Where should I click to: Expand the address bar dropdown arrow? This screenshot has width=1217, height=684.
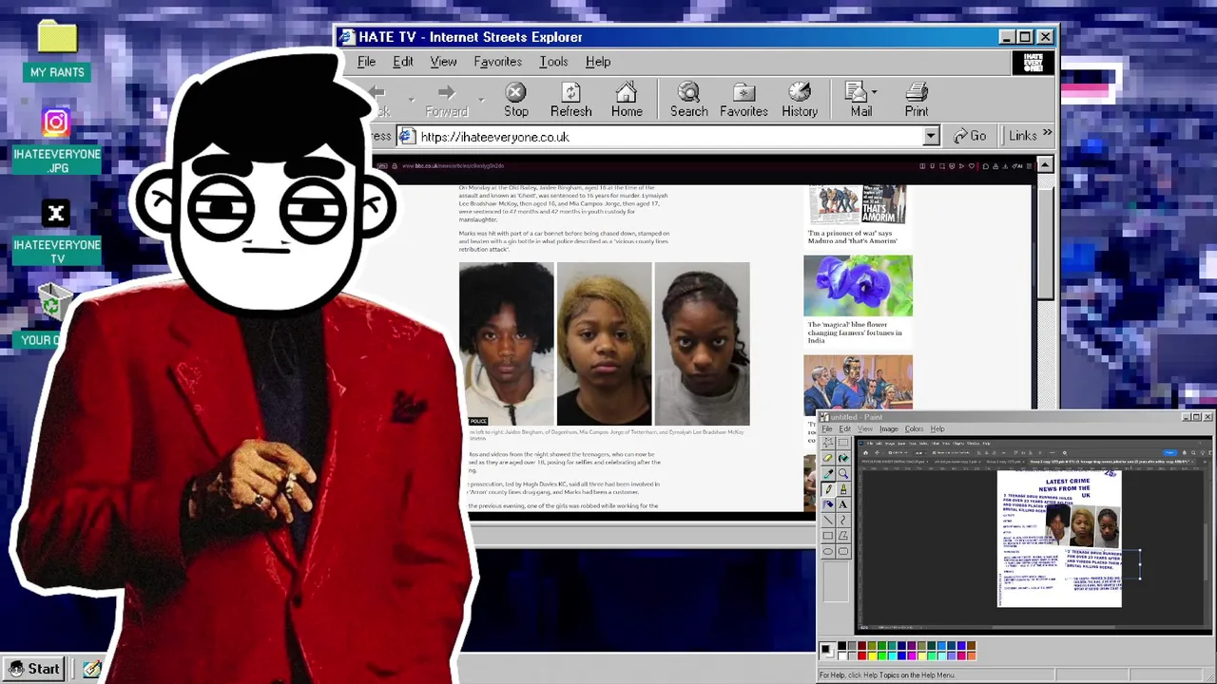click(x=931, y=136)
